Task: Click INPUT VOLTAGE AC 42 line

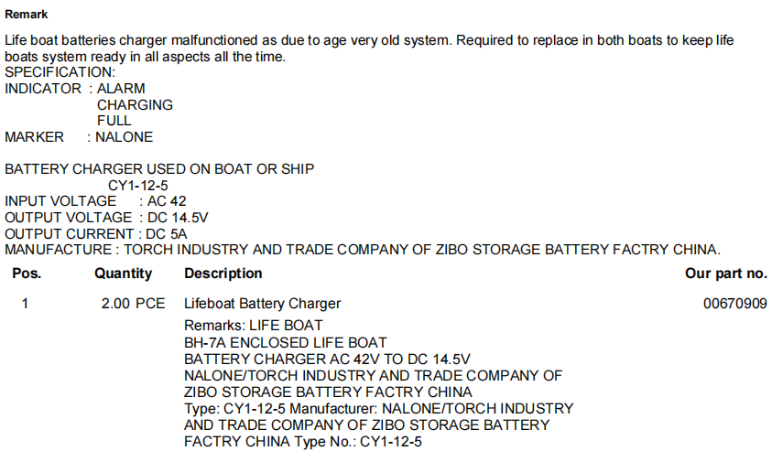Action: (95, 201)
